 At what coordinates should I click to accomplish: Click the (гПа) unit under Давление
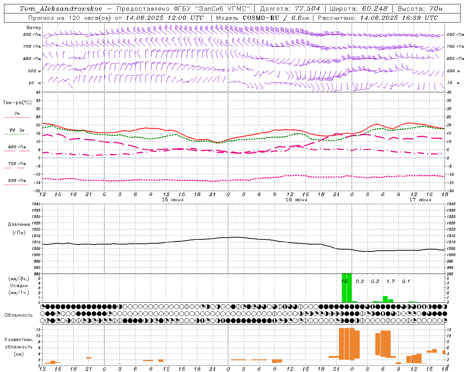(19, 232)
